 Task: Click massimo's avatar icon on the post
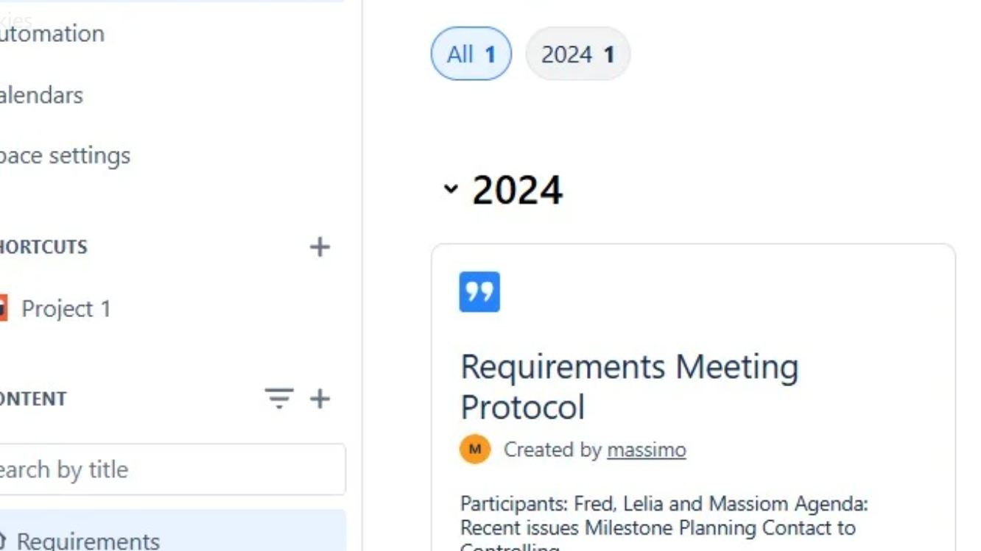(475, 448)
